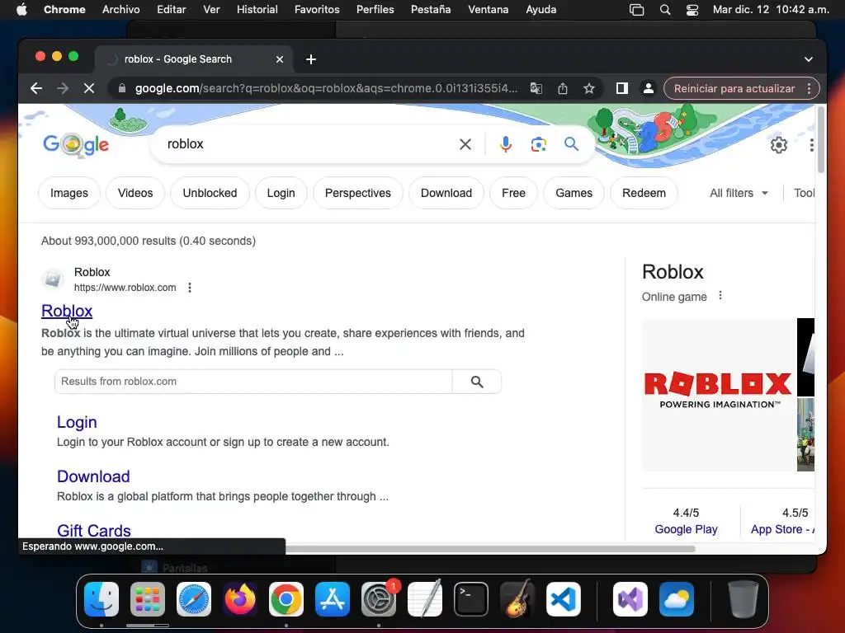
Task: Open Terminal from the Dock
Action: click(x=471, y=599)
